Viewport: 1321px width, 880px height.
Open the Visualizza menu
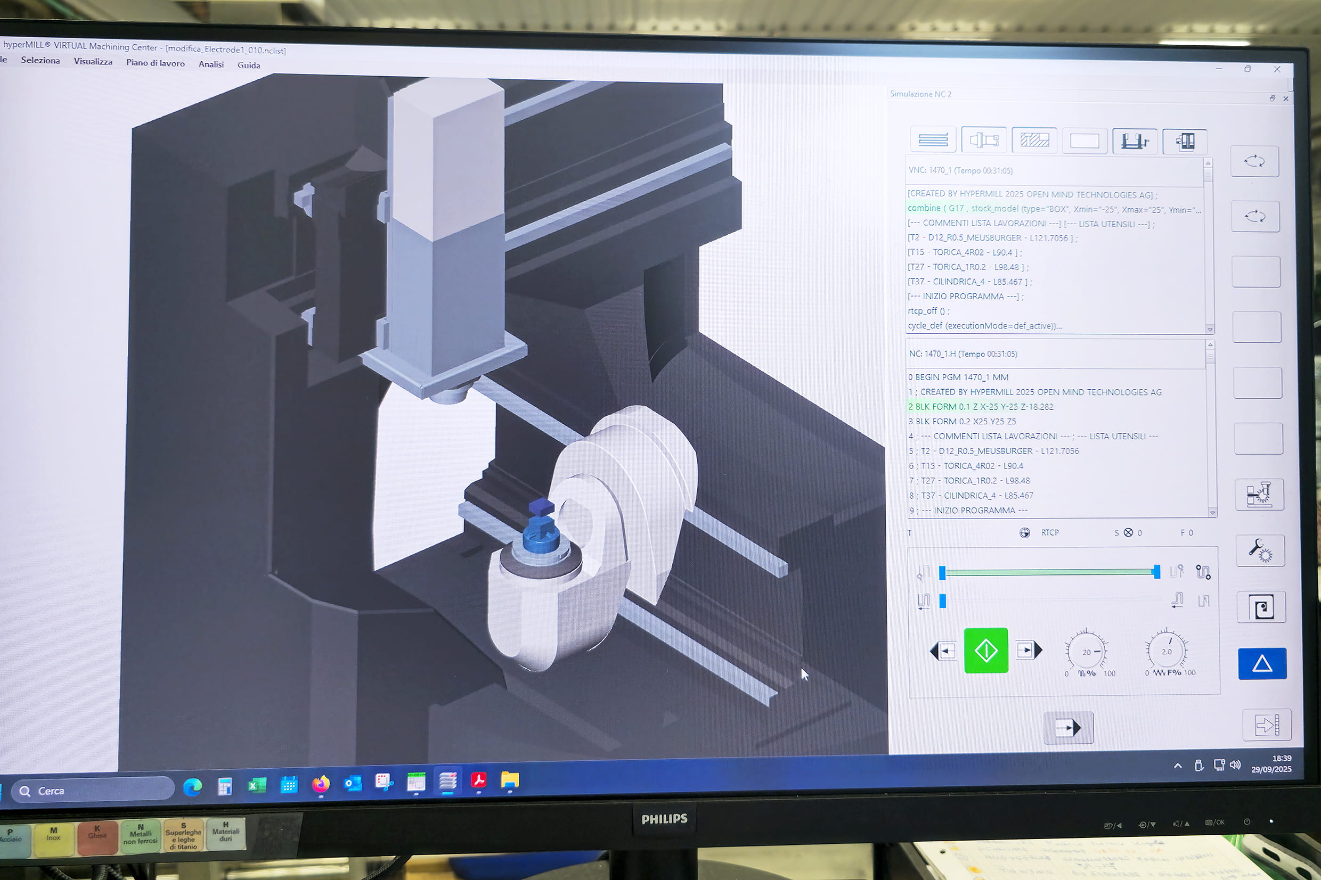[x=93, y=62]
